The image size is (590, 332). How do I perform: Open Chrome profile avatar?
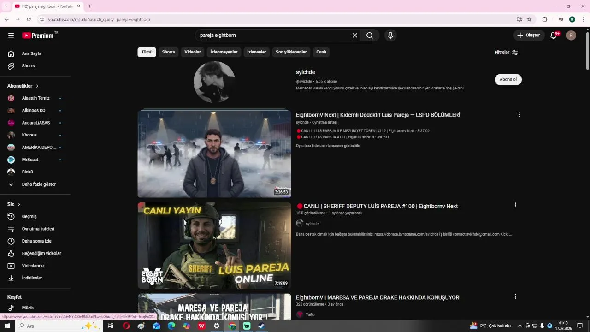[572, 19]
